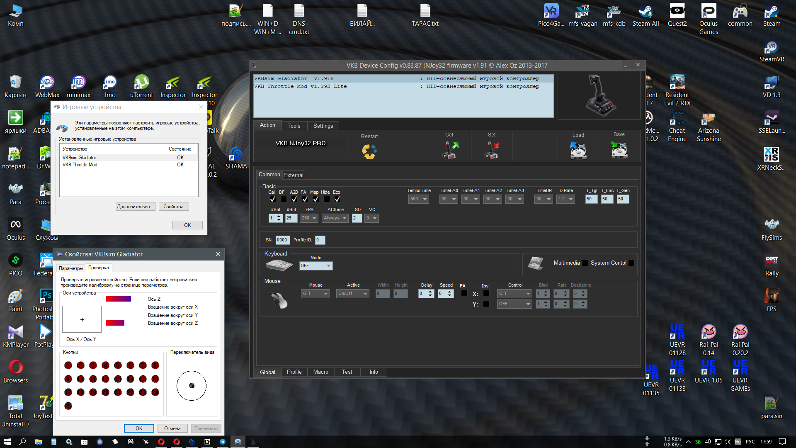
Task: Open the Tempo Time dropdown
Action: click(418, 199)
